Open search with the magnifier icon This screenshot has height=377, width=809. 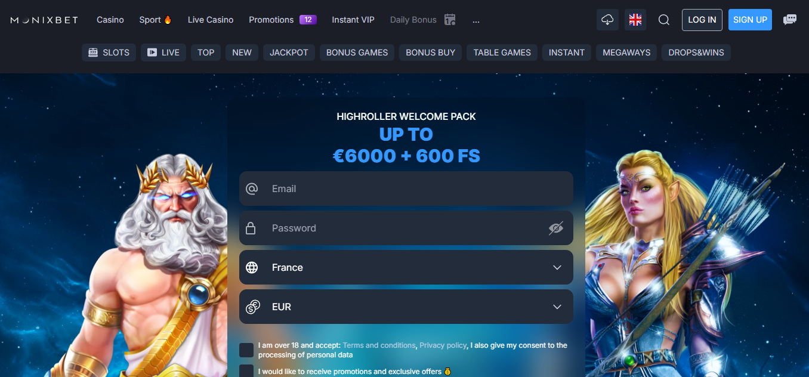(x=664, y=20)
